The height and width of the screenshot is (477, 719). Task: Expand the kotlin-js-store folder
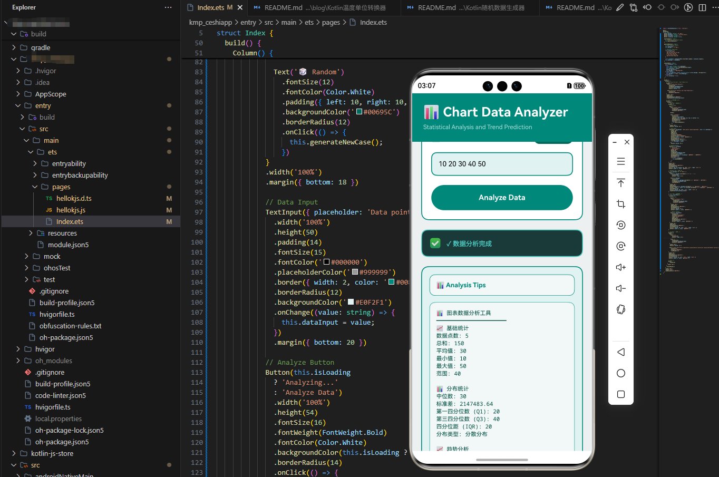[14, 453]
